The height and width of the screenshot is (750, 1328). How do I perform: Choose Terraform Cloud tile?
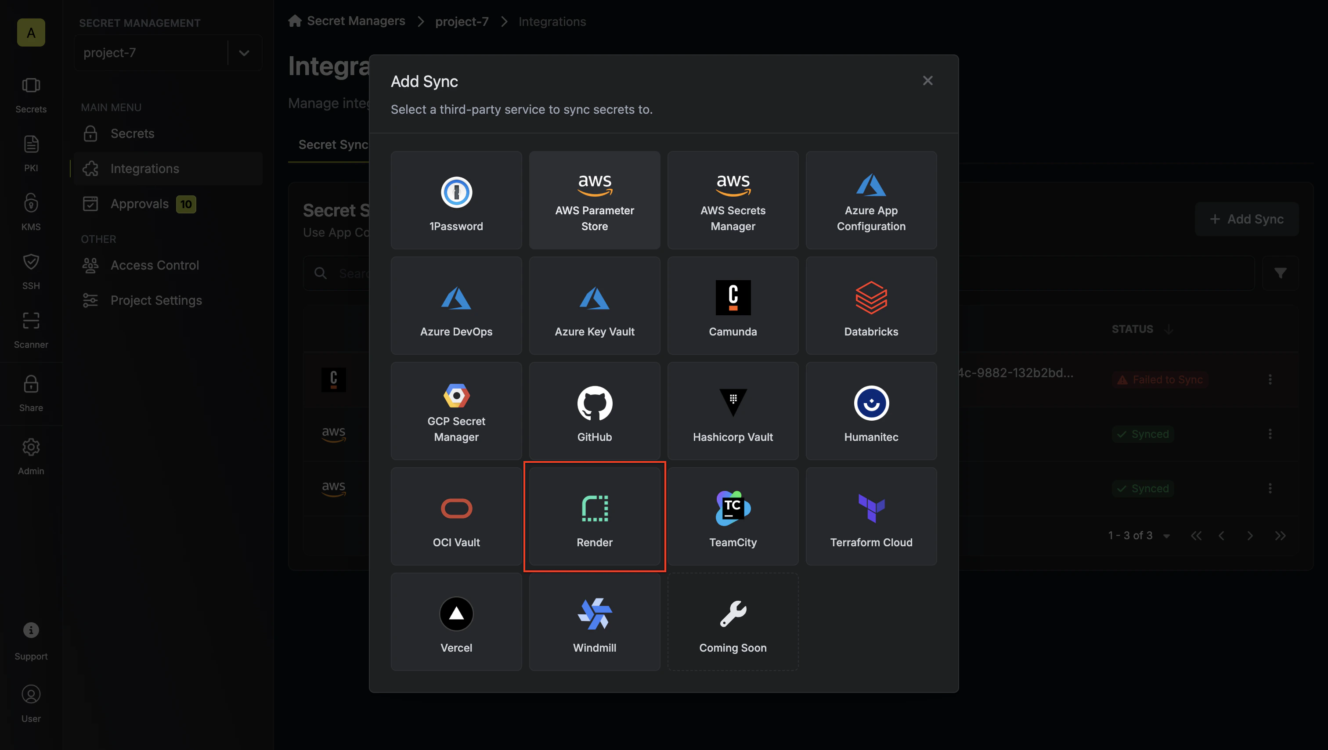pos(871,516)
